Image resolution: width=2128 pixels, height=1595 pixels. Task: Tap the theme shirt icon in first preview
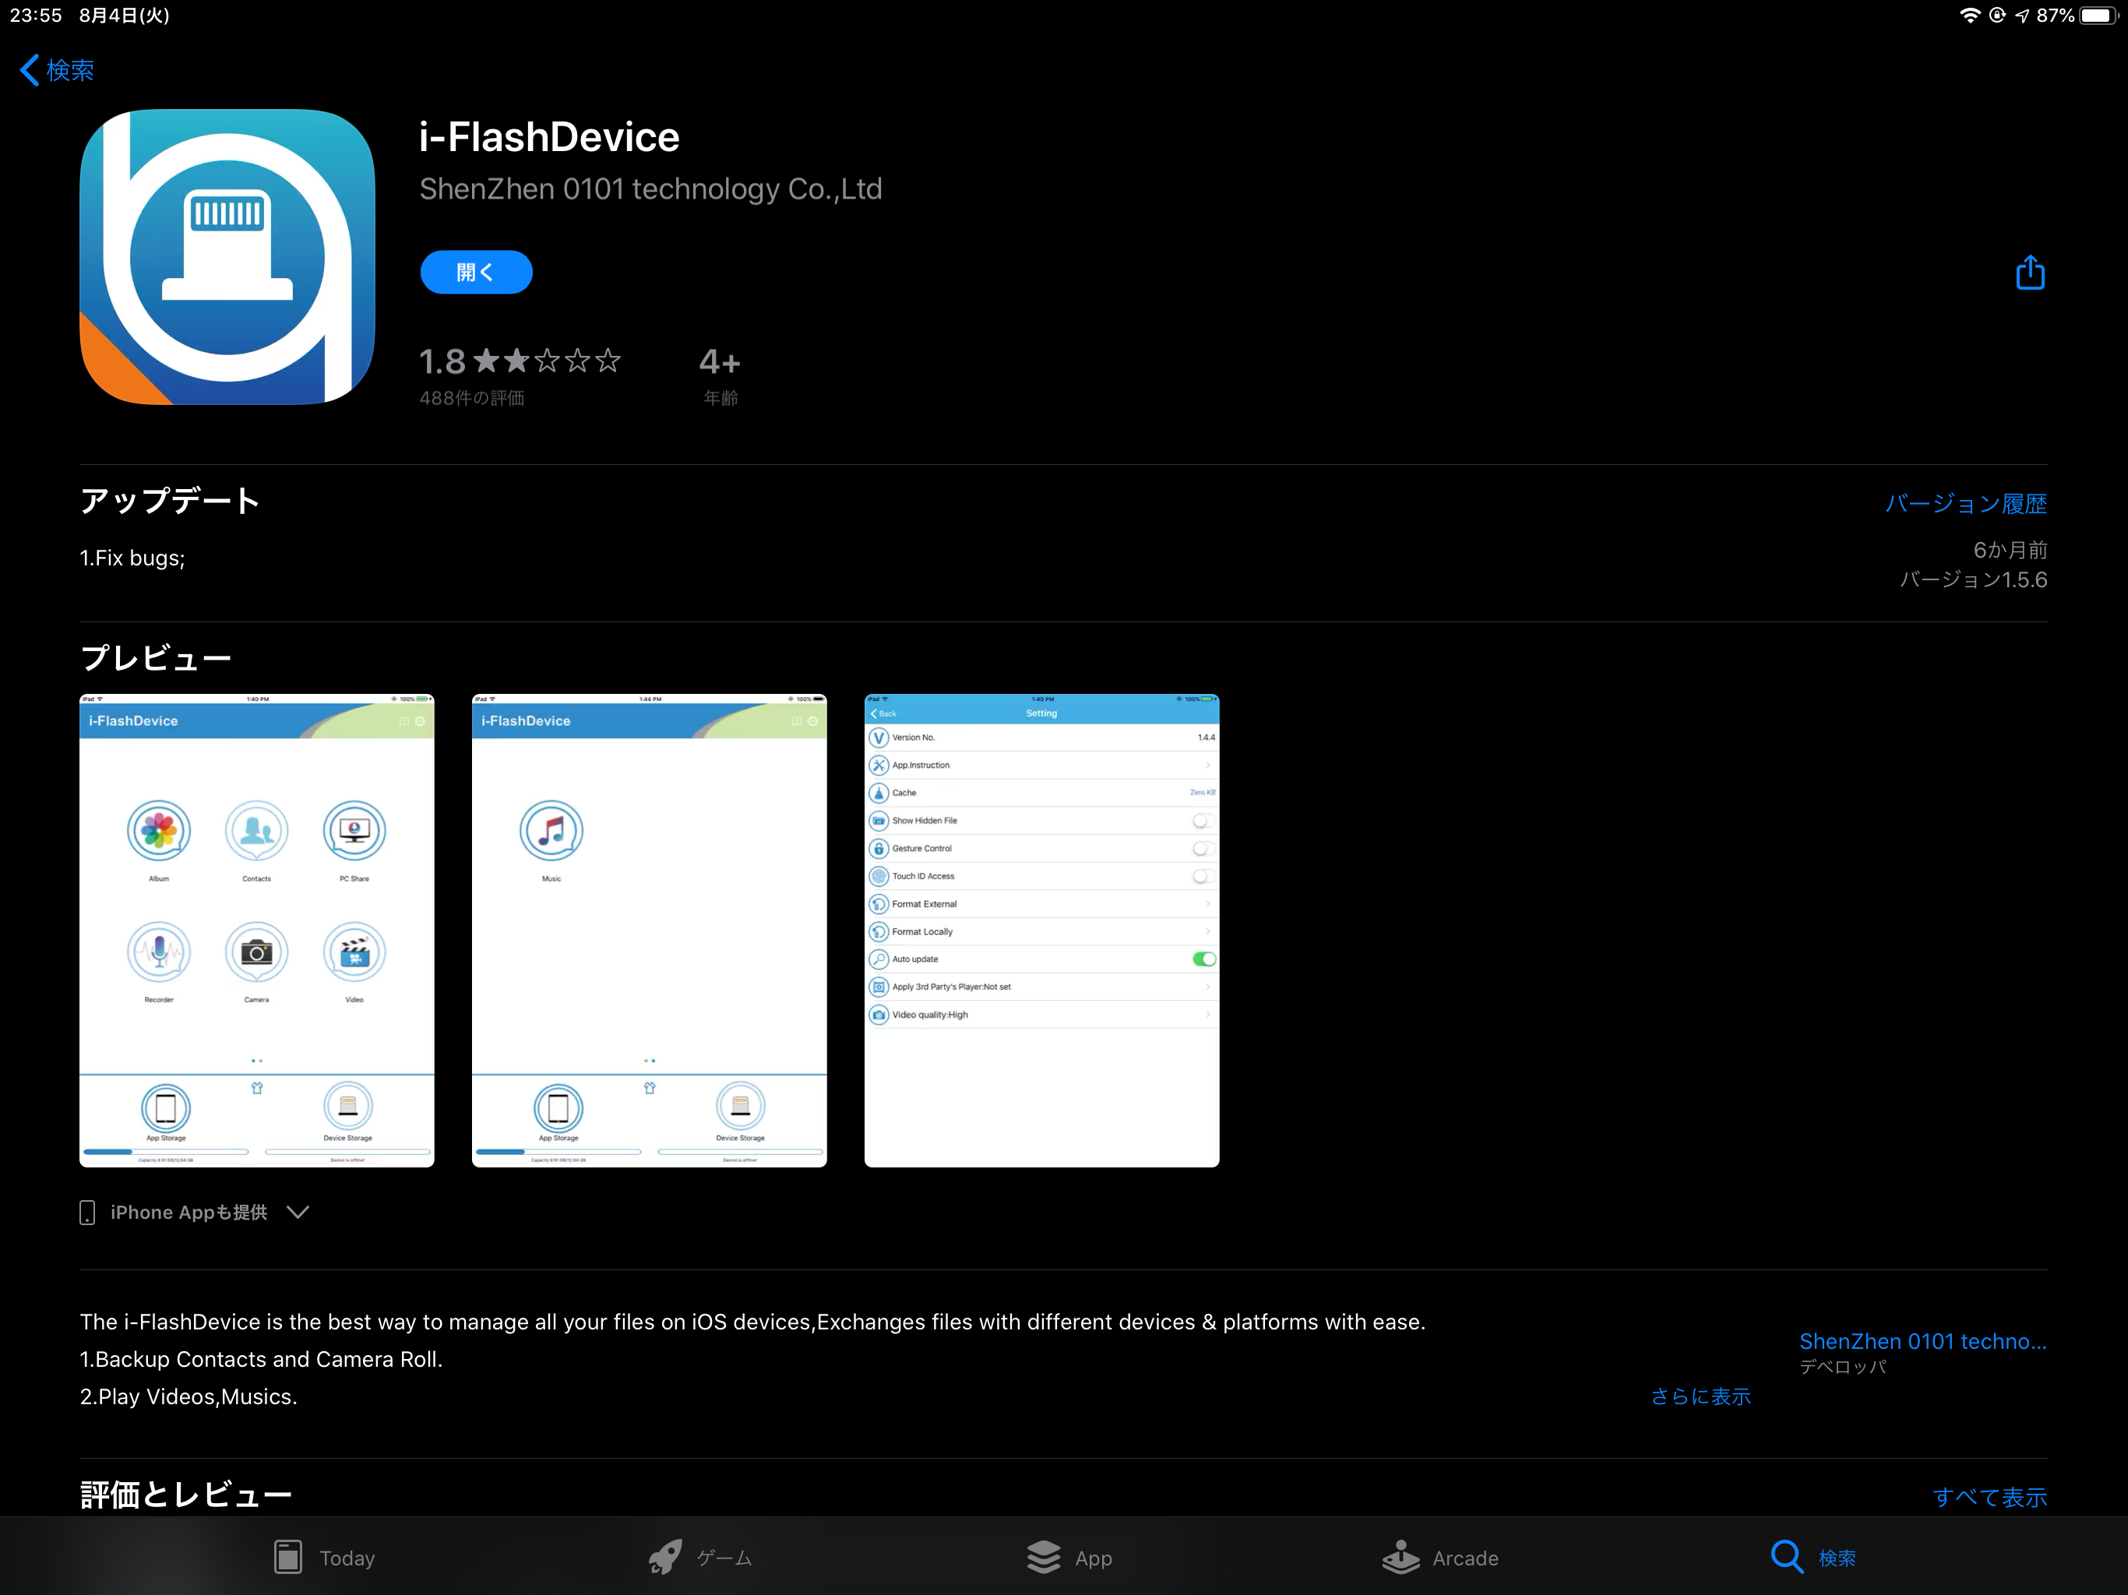click(257, 1088)
